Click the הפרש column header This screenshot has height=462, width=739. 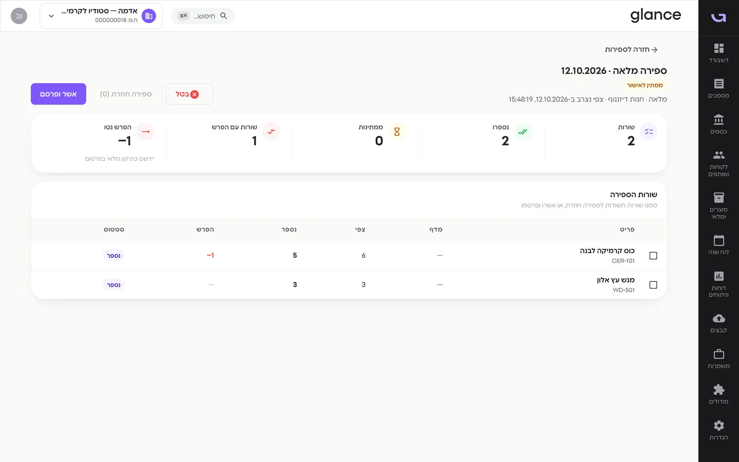click(x=205, y=229)
